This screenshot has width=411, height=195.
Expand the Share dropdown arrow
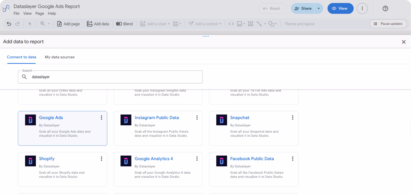pos(319,8)
